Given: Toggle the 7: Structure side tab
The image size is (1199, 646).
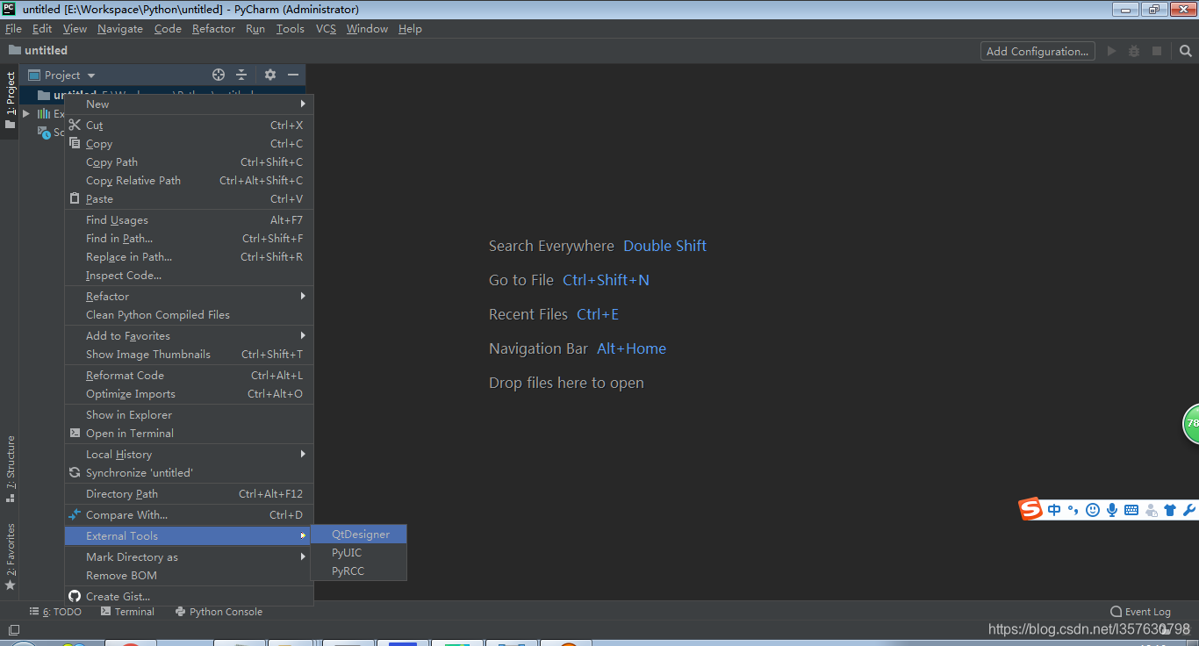Looking at the screenshot, I should (x=10, y=469).
